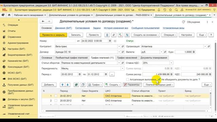Click the vertical scrollbar of payments table
Screen dimensions: 217x122
211,99
